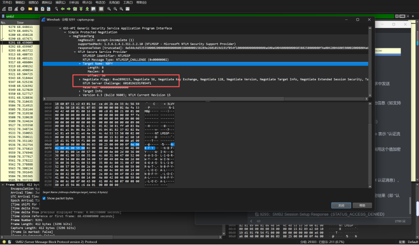The width and height of the screenshot is (419, 245).
Task: Collapse the Target Name: NBFY node
Action: pyautogui.click(x=80, y=64)
